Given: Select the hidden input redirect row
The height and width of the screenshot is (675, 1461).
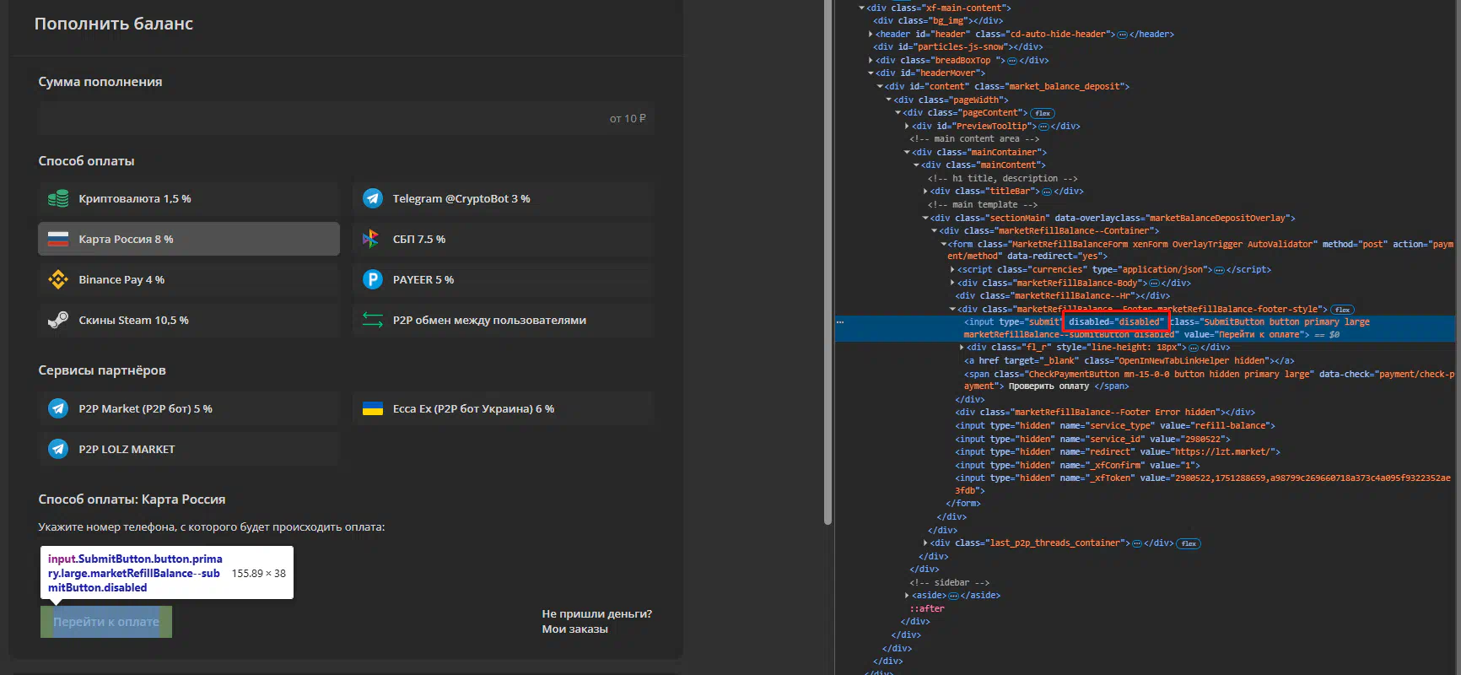Looking at the screenshot, I should click(1117, 452).
